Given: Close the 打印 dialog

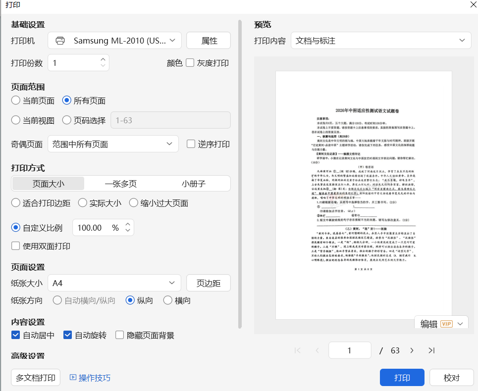Looking at the screenshot, I should point(474,4).
